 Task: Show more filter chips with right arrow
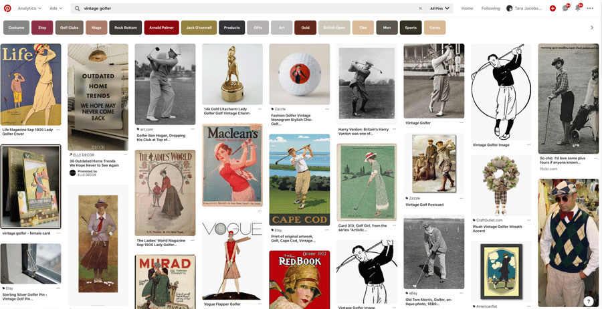pyautogui.click(x=592, y=27)
